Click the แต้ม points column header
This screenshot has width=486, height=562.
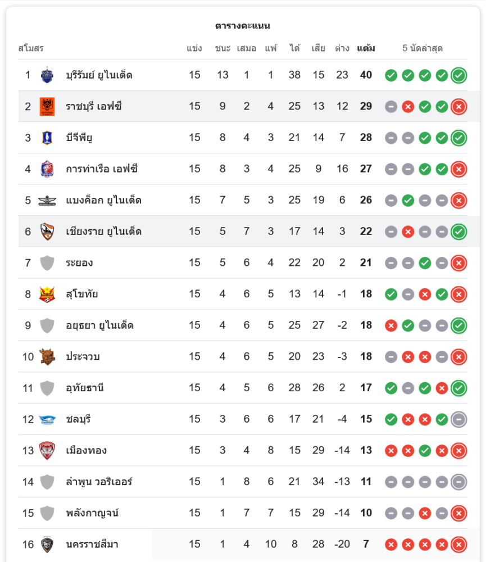pyautogui.click(x=366, y=48)
